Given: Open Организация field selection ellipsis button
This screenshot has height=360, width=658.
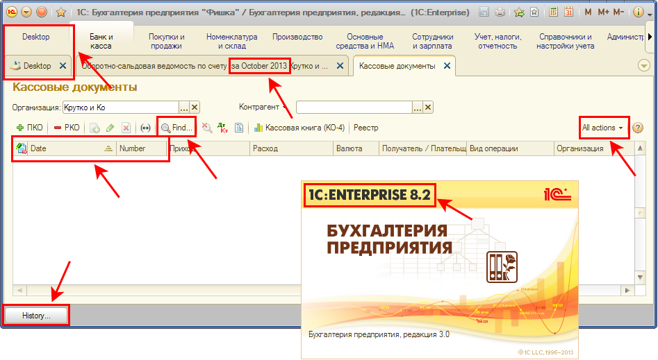Looking at the screenshot, I should pos(184,108).
